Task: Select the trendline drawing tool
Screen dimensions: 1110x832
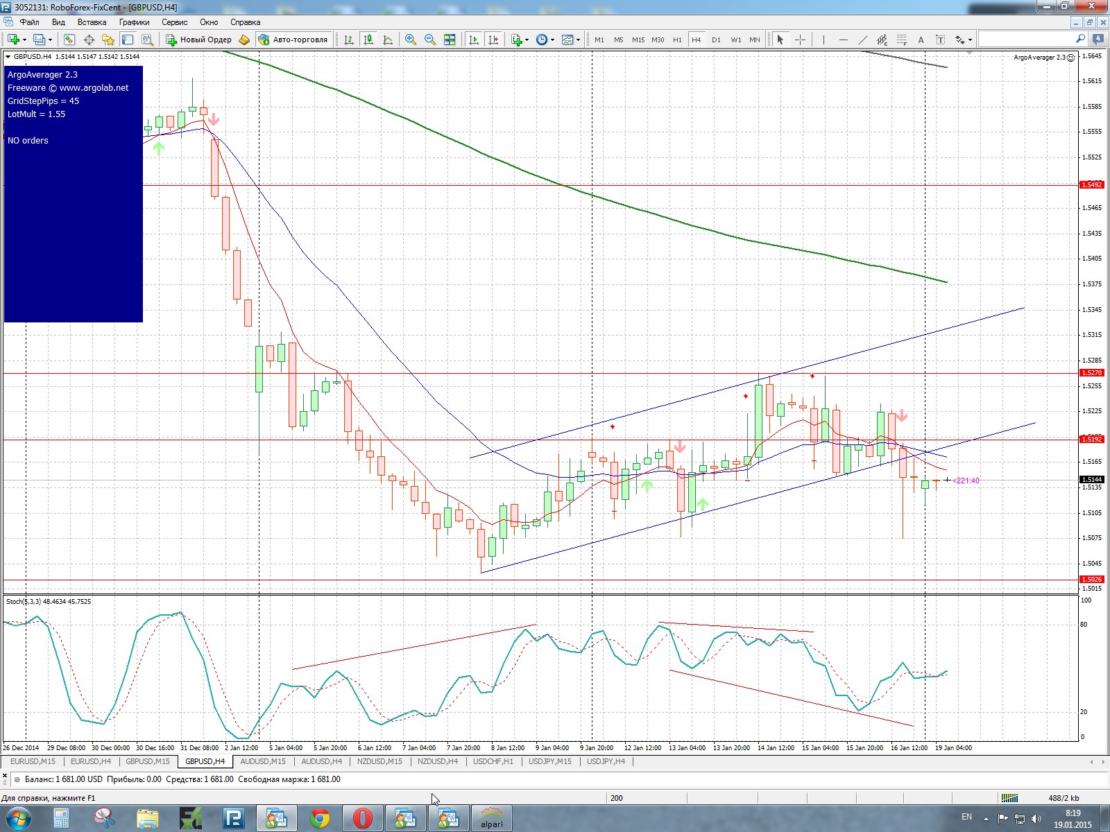Action: click(x=862, y=40)
